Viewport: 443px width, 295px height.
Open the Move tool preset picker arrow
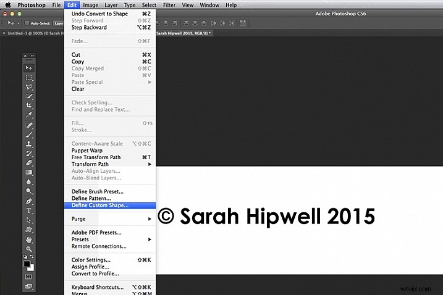19,23
